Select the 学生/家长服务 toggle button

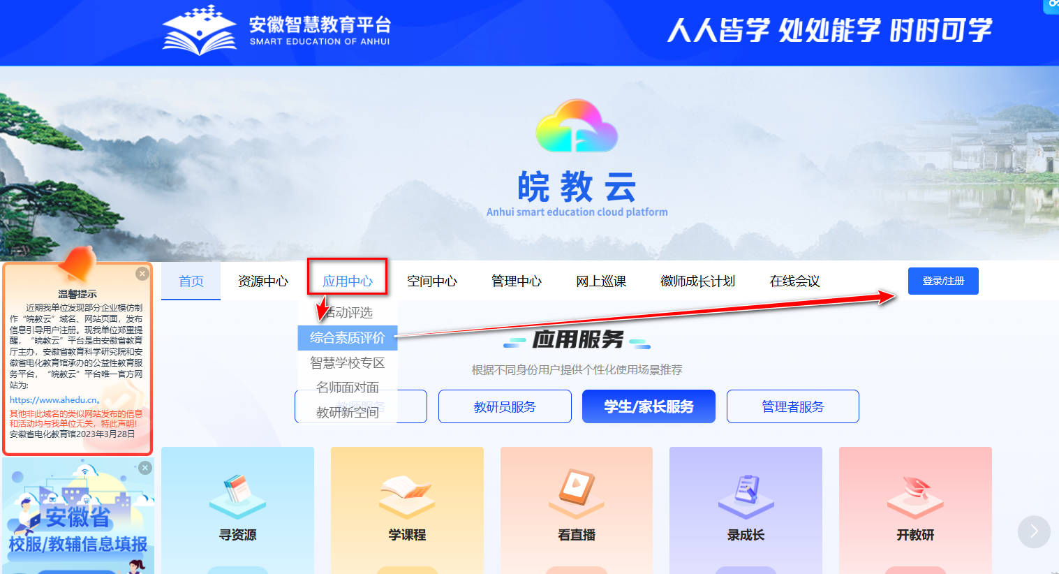pos(649,406)
